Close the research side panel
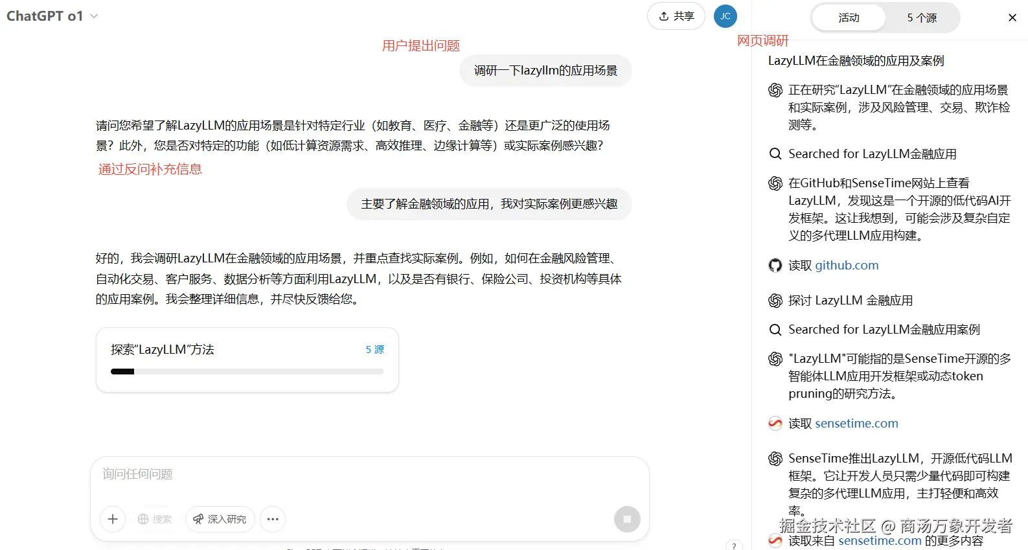1028x550 pixels. pyautogui.click(x=1012, y=17)
